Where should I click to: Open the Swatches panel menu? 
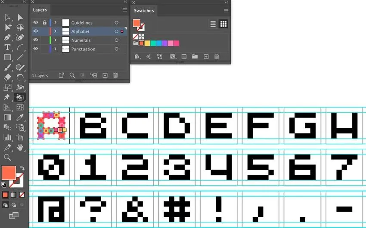click(226, 11)
